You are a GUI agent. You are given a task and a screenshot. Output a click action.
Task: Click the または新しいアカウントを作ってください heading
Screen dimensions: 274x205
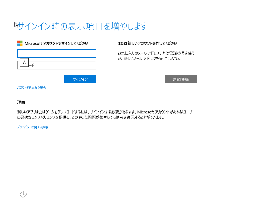[147, 43]
